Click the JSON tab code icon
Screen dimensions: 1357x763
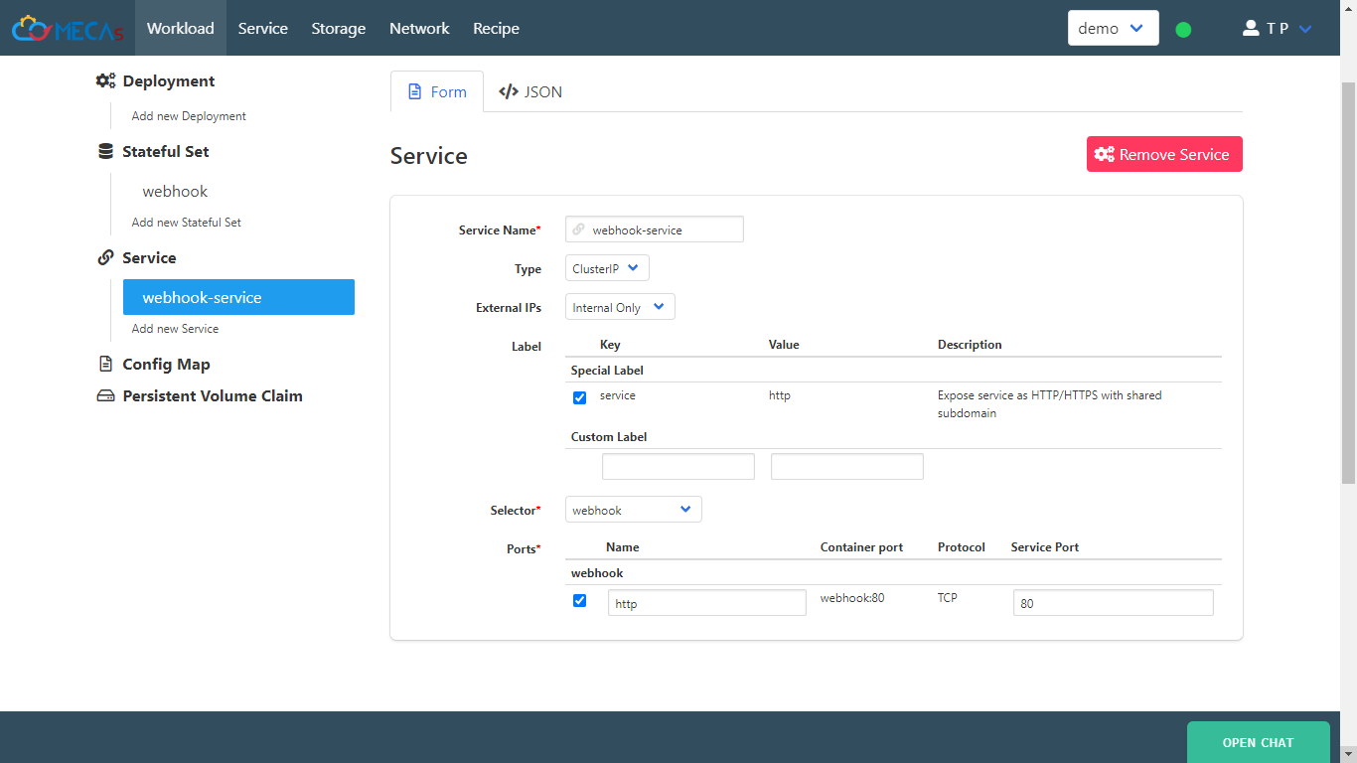pyautogui.click(x=509, y=91)
